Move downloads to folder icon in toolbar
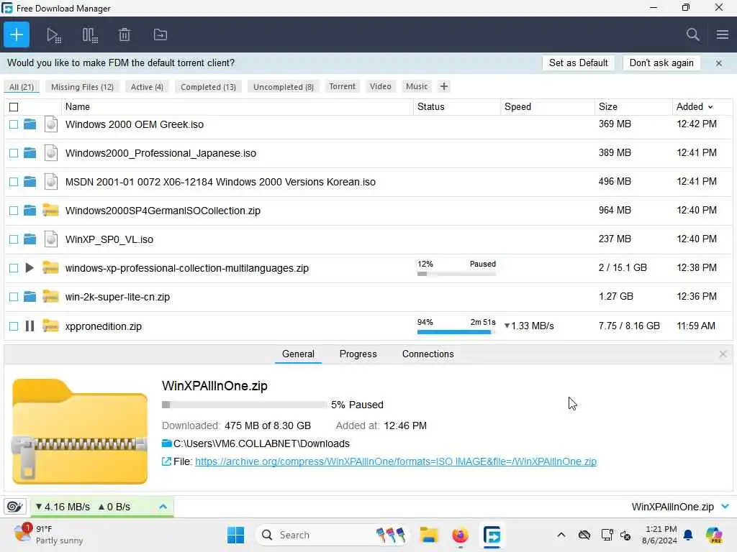737x552 pixels. [160, 34]
